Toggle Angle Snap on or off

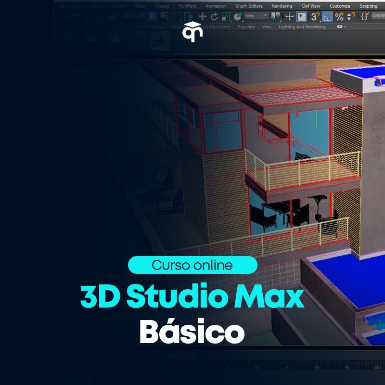coord(328,16)
